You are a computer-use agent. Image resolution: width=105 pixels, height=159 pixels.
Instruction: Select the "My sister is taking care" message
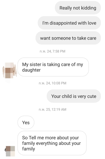(53, 67)
